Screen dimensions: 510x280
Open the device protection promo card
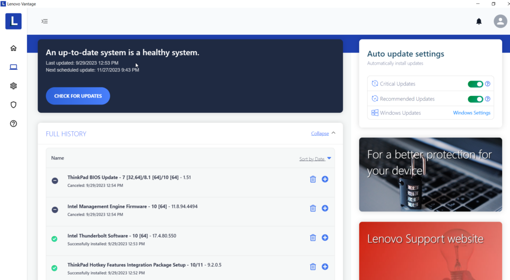[430, 175]
